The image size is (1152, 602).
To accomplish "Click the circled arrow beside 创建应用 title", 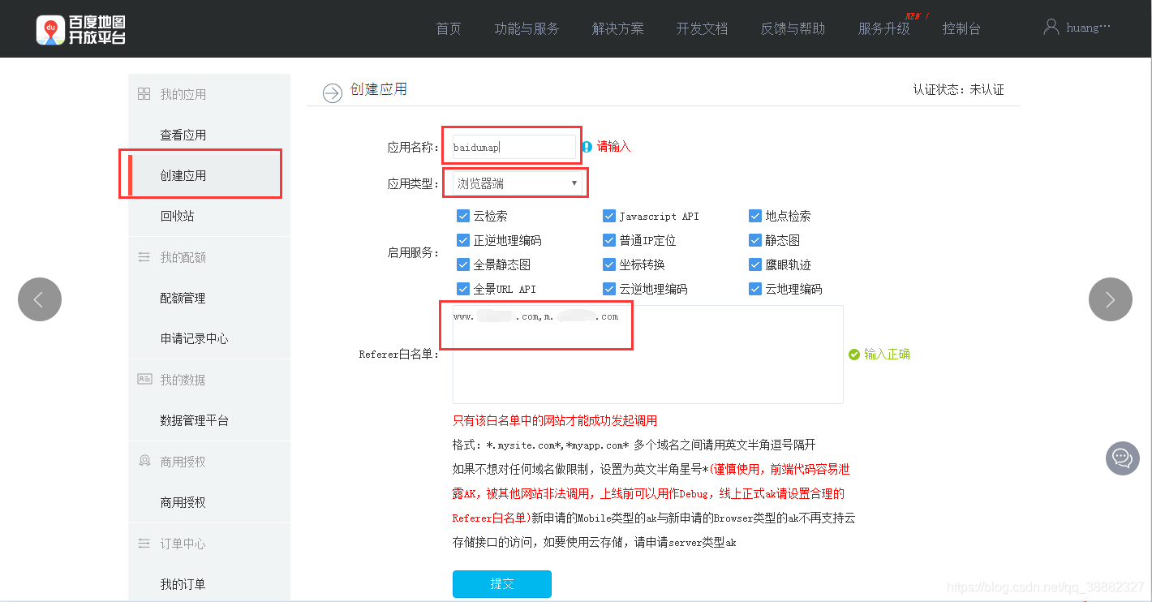I will coord(333,93).
